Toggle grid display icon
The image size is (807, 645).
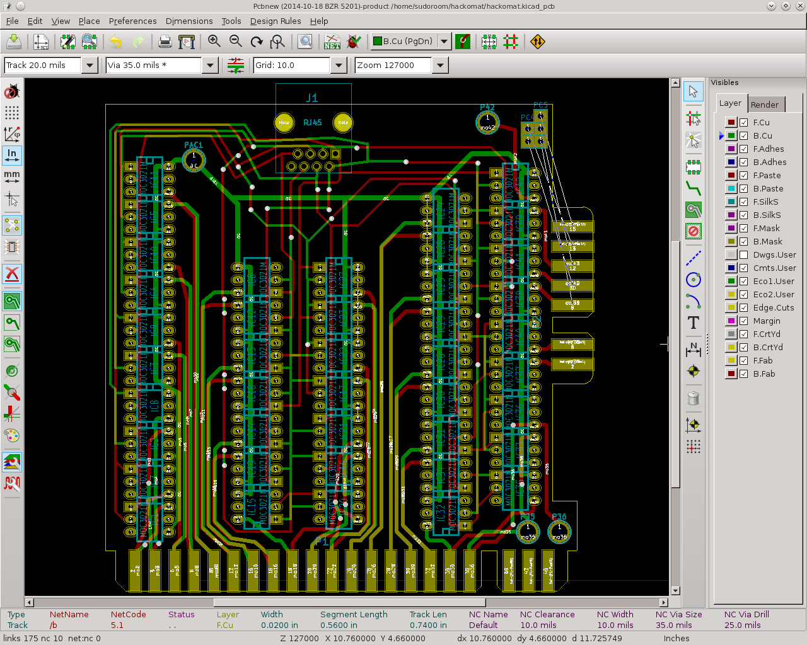click(x=12, y=113)
